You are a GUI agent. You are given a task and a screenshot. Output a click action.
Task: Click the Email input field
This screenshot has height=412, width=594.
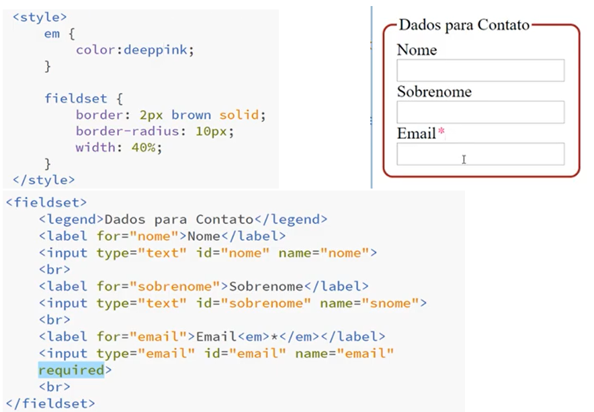480,154
